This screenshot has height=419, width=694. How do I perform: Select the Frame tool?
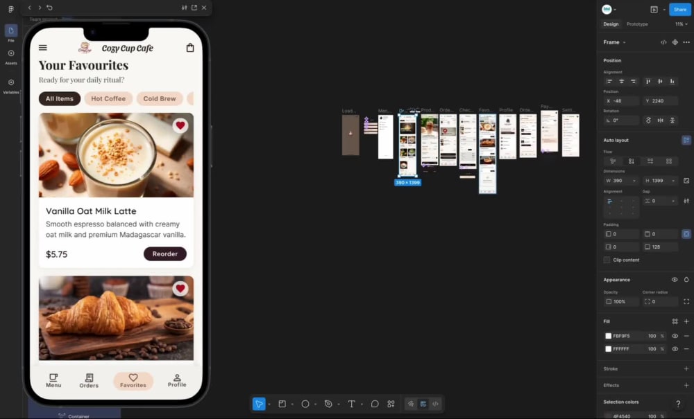tap(282, 404)
